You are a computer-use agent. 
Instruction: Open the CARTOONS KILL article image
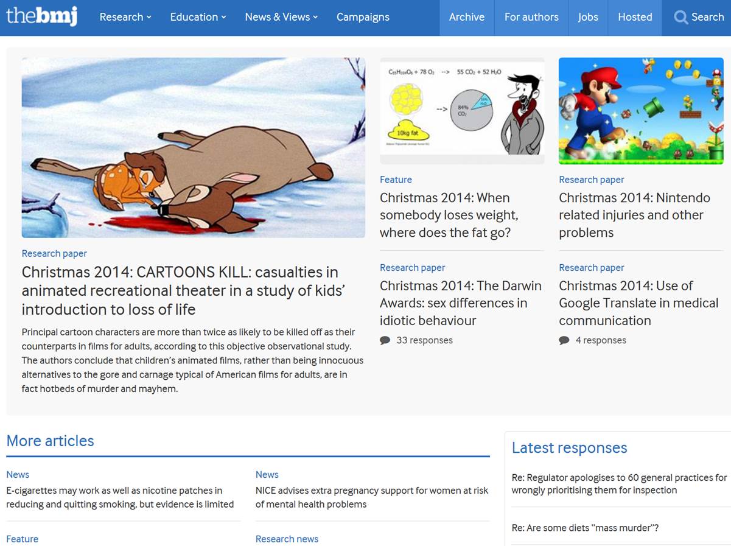pyautogui.click(x=193, y=147)
